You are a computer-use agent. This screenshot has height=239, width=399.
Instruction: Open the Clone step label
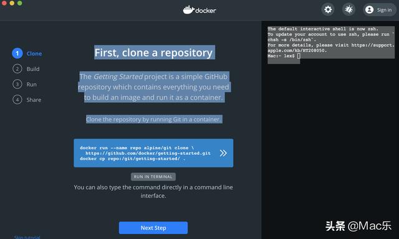click(34, 54)
